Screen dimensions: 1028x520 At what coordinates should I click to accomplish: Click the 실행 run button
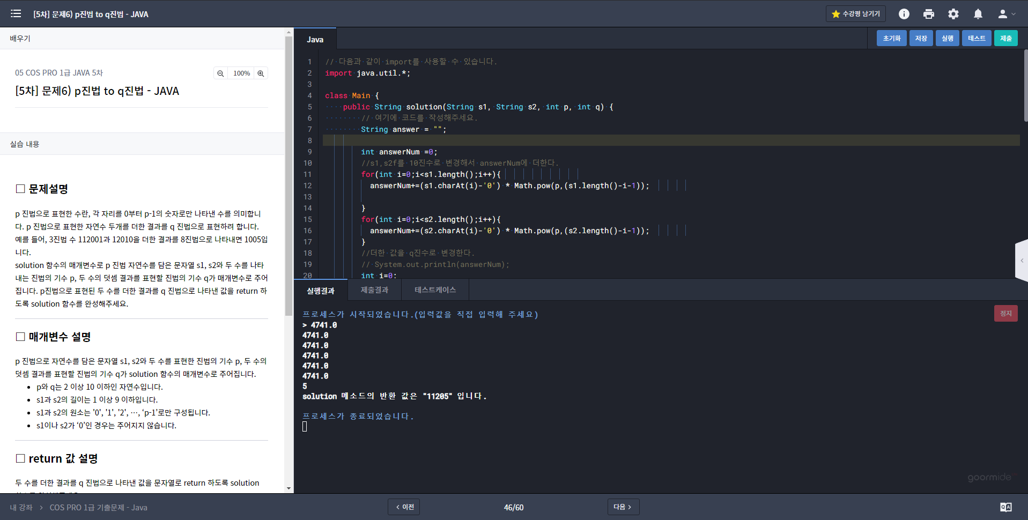click(x=948, y=38)
